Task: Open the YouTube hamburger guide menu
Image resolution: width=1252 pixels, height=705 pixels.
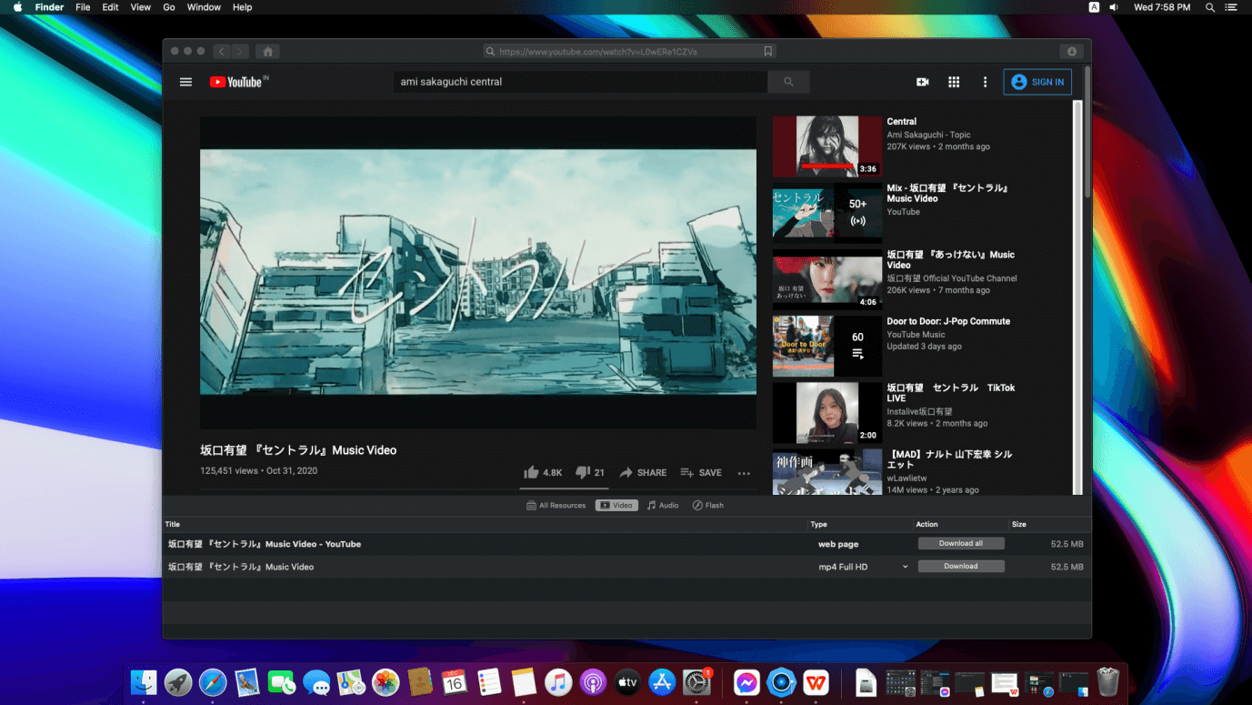Action: pos(185,82)
